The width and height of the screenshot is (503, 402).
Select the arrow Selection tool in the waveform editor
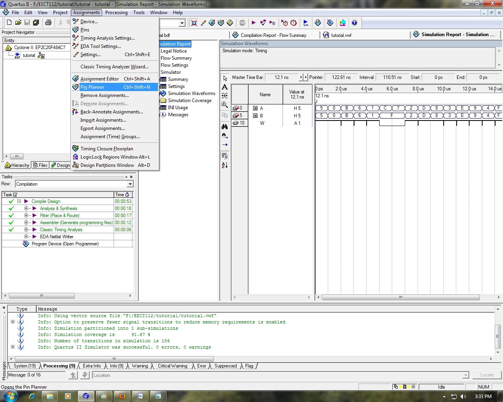tap(224, 77)
